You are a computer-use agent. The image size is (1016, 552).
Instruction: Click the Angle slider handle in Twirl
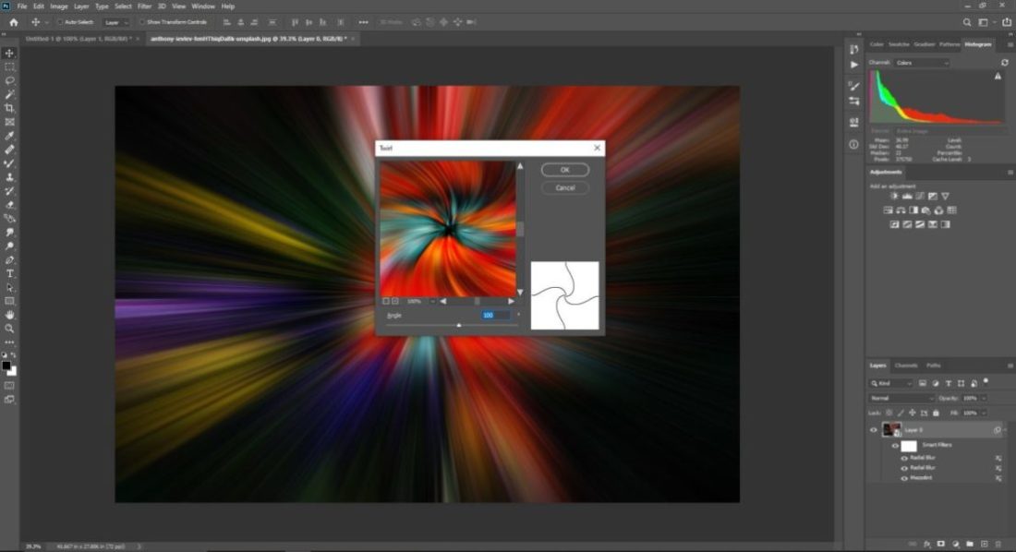459,325
